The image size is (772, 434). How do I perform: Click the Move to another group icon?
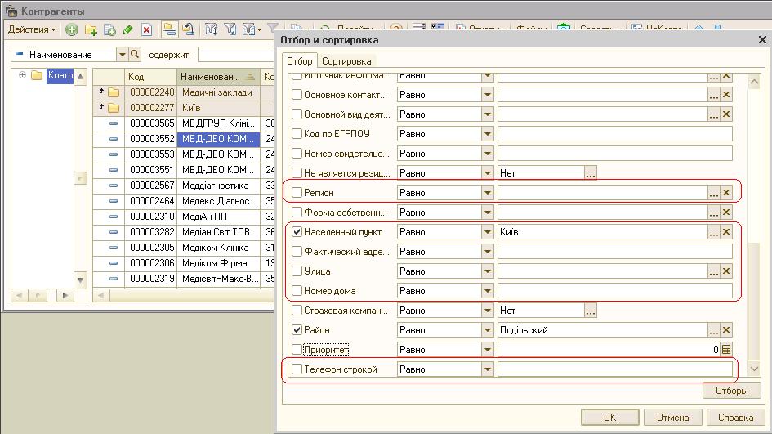[188, 29]
